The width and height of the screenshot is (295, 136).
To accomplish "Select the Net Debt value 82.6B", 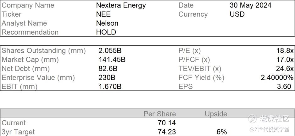I will coord(108,69).
